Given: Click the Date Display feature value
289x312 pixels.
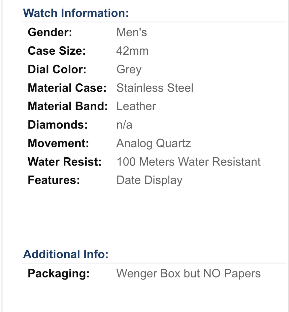Looking at the screenshot, I should click(150, 180).
